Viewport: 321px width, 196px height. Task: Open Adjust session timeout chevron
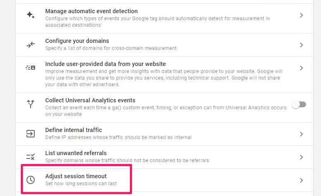point(302,180)
